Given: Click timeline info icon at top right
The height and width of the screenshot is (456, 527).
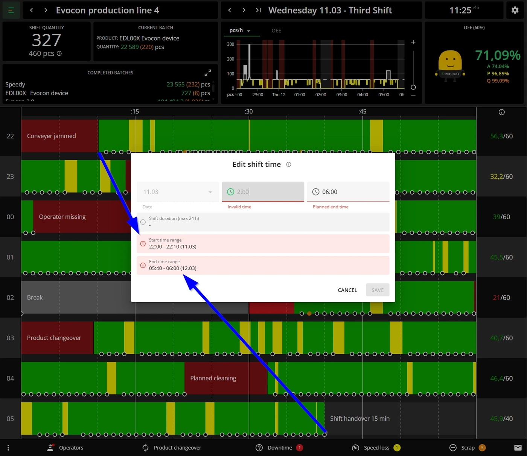Looking at the screenshot, I should pos(501,112).
